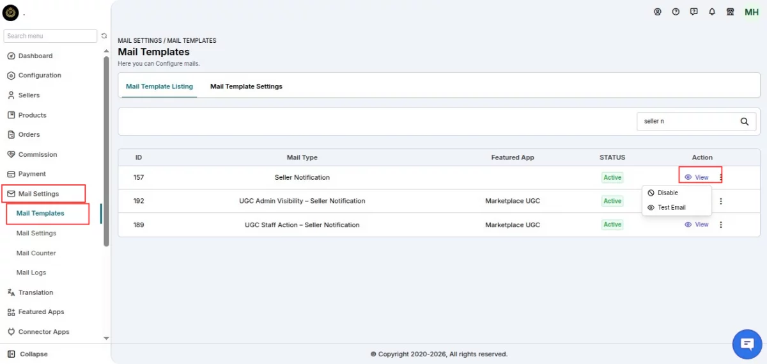Choose Test Email from the action menu
The width and height of the screenshot is (767, 364).
tap(676, 207)
